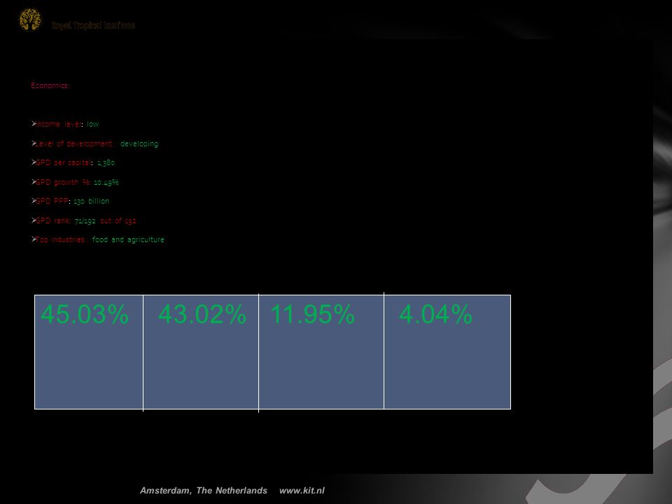This screenshot has height=504, width=672.
Task: Click the 45.03% table cell
Action: pyautogui.click(x=89, y=352)
